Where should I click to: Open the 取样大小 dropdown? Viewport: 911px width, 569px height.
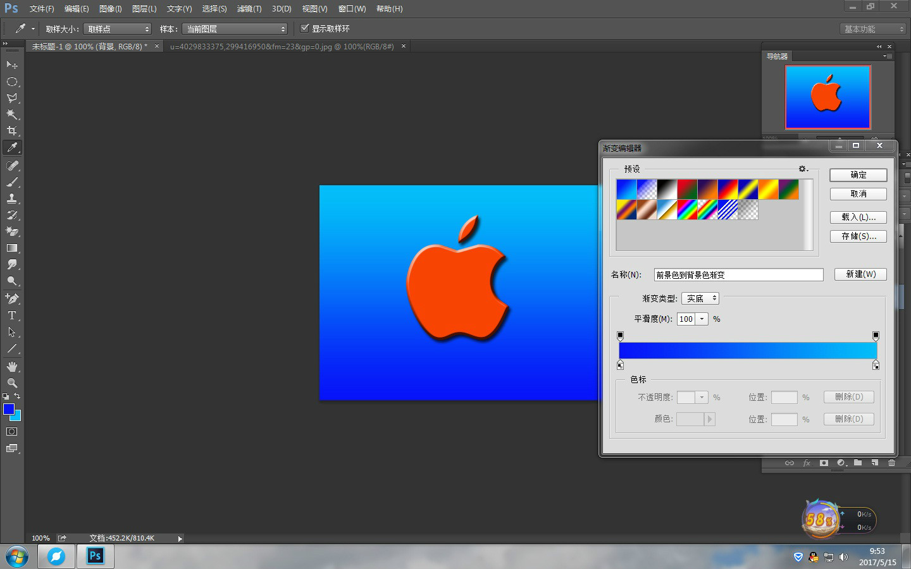point(118,29)
